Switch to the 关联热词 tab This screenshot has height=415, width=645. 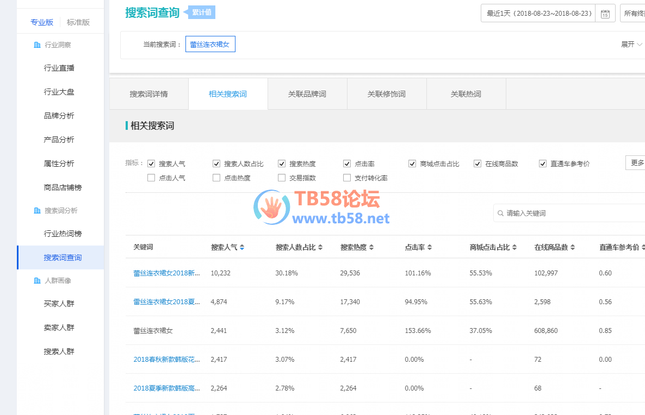(466, 94)
